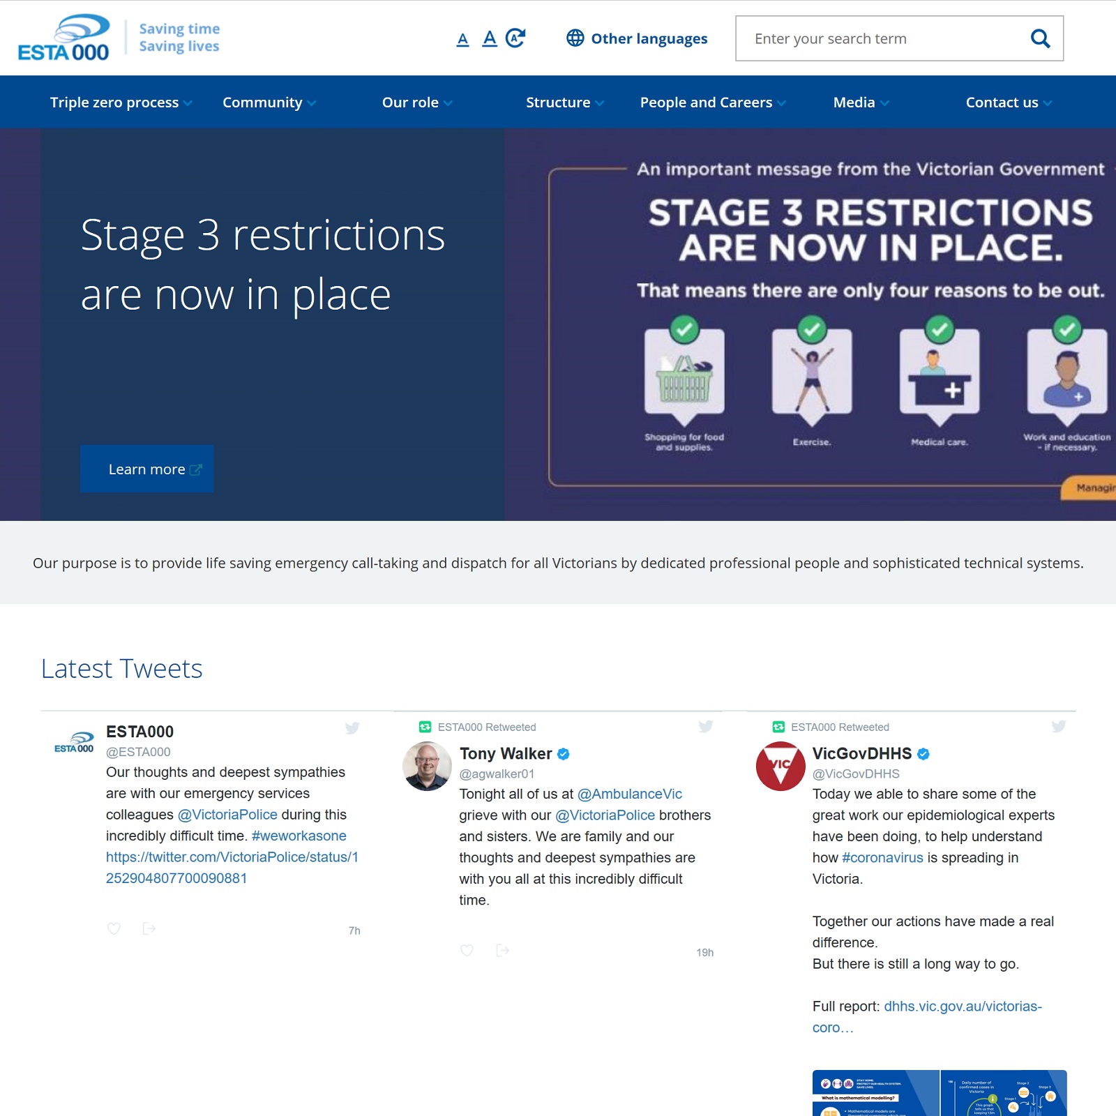This screenshot has width=1116, height=1116.
Task: Click the VicGovDHHS red VIC avatar
Action: pos(781,766)
